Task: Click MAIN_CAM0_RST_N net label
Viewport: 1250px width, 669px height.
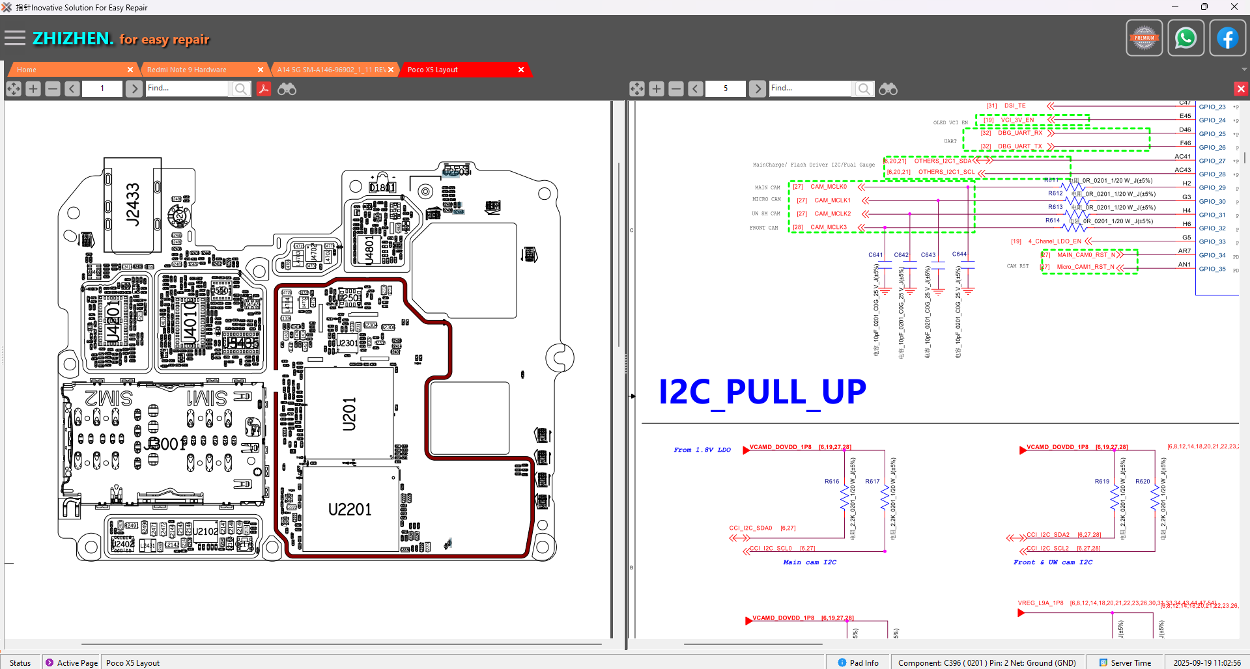Action: (x=1087, y=255)
